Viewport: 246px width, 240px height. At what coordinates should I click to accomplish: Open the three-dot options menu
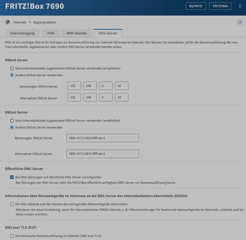pyautogui.click(x=240, y=6)
